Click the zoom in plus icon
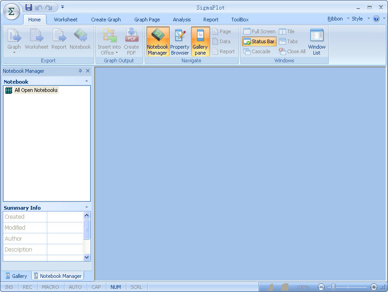 (374, 287)
